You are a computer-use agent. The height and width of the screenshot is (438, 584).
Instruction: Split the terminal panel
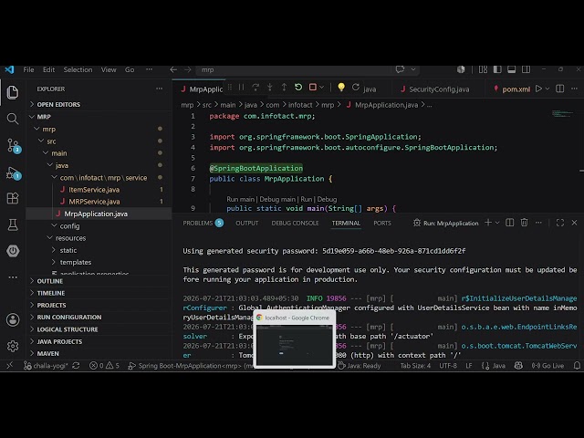pos(509,223)
